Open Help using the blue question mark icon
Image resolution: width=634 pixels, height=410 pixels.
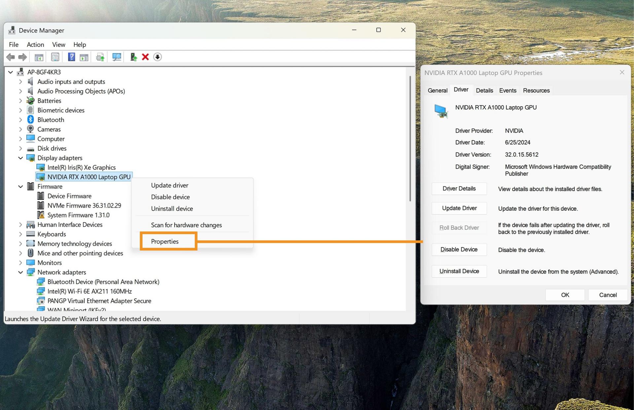[x=71, y=57]
